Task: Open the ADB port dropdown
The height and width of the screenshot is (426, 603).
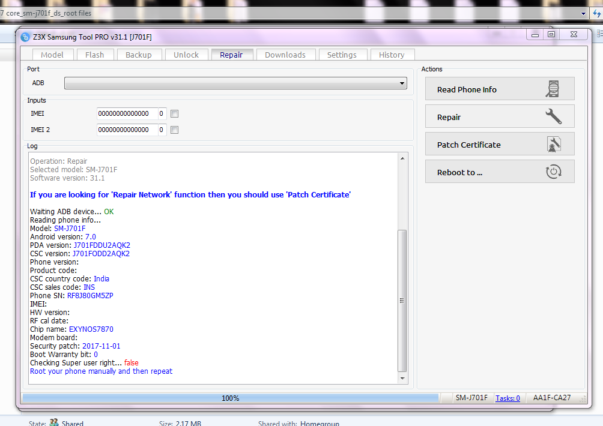Action: click(235, 83)
